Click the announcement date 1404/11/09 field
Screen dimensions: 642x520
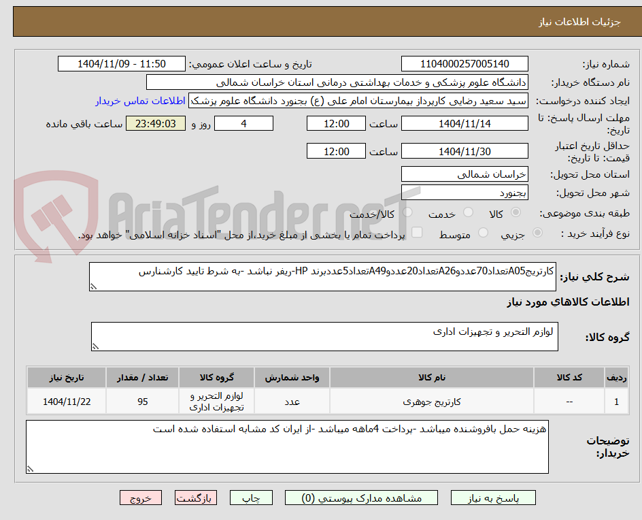click(122, 64)
